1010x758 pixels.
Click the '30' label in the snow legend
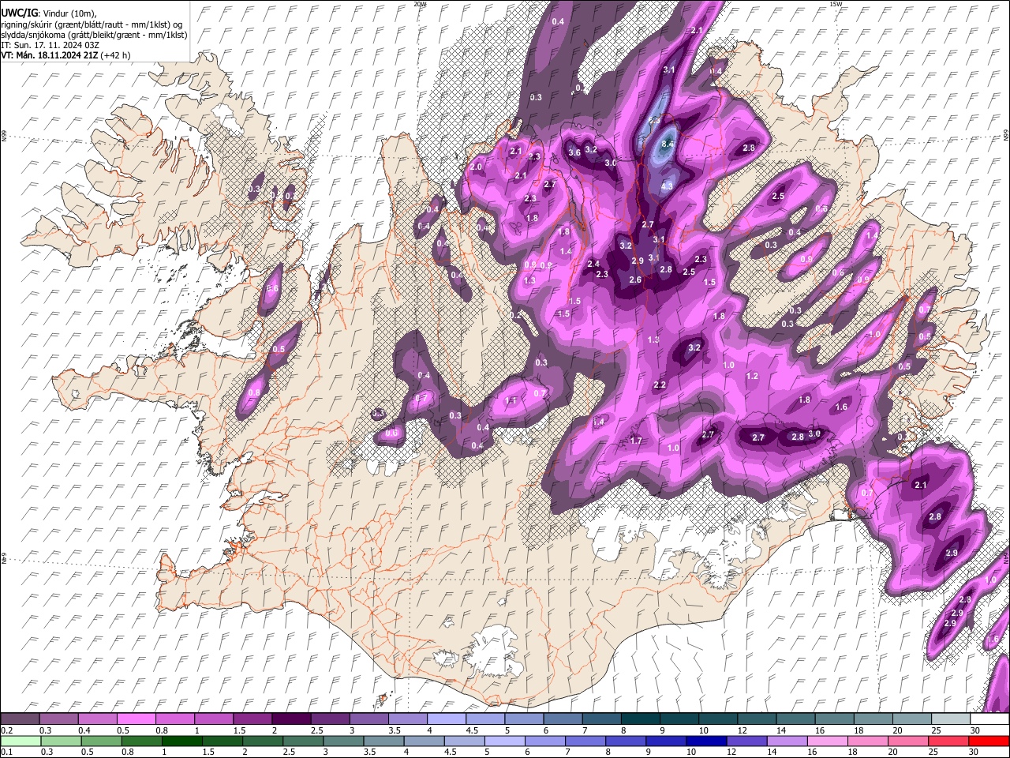pyautogui.click(x=975, y=730)
